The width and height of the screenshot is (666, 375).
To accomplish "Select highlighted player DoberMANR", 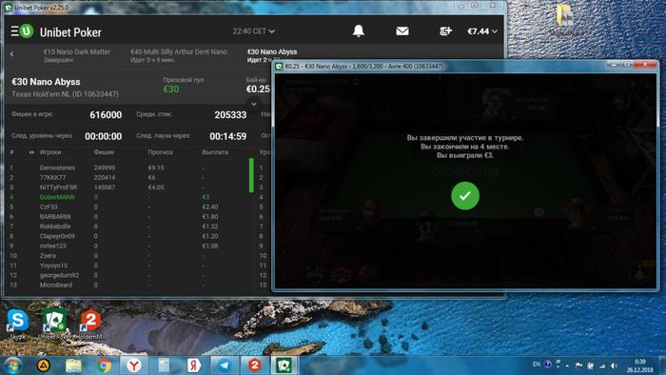I will click(127, 197).
